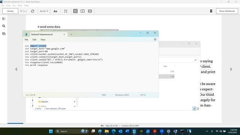Switch File Explorer to large icons view
The height and width of the screenshot is (135, 240).
pyautogui.click(x=198, y=108)
